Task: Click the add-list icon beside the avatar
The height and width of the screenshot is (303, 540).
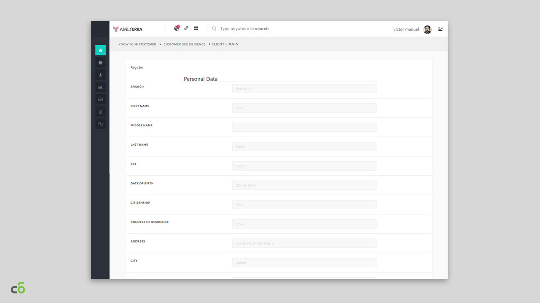Action: tap(440, 29)
